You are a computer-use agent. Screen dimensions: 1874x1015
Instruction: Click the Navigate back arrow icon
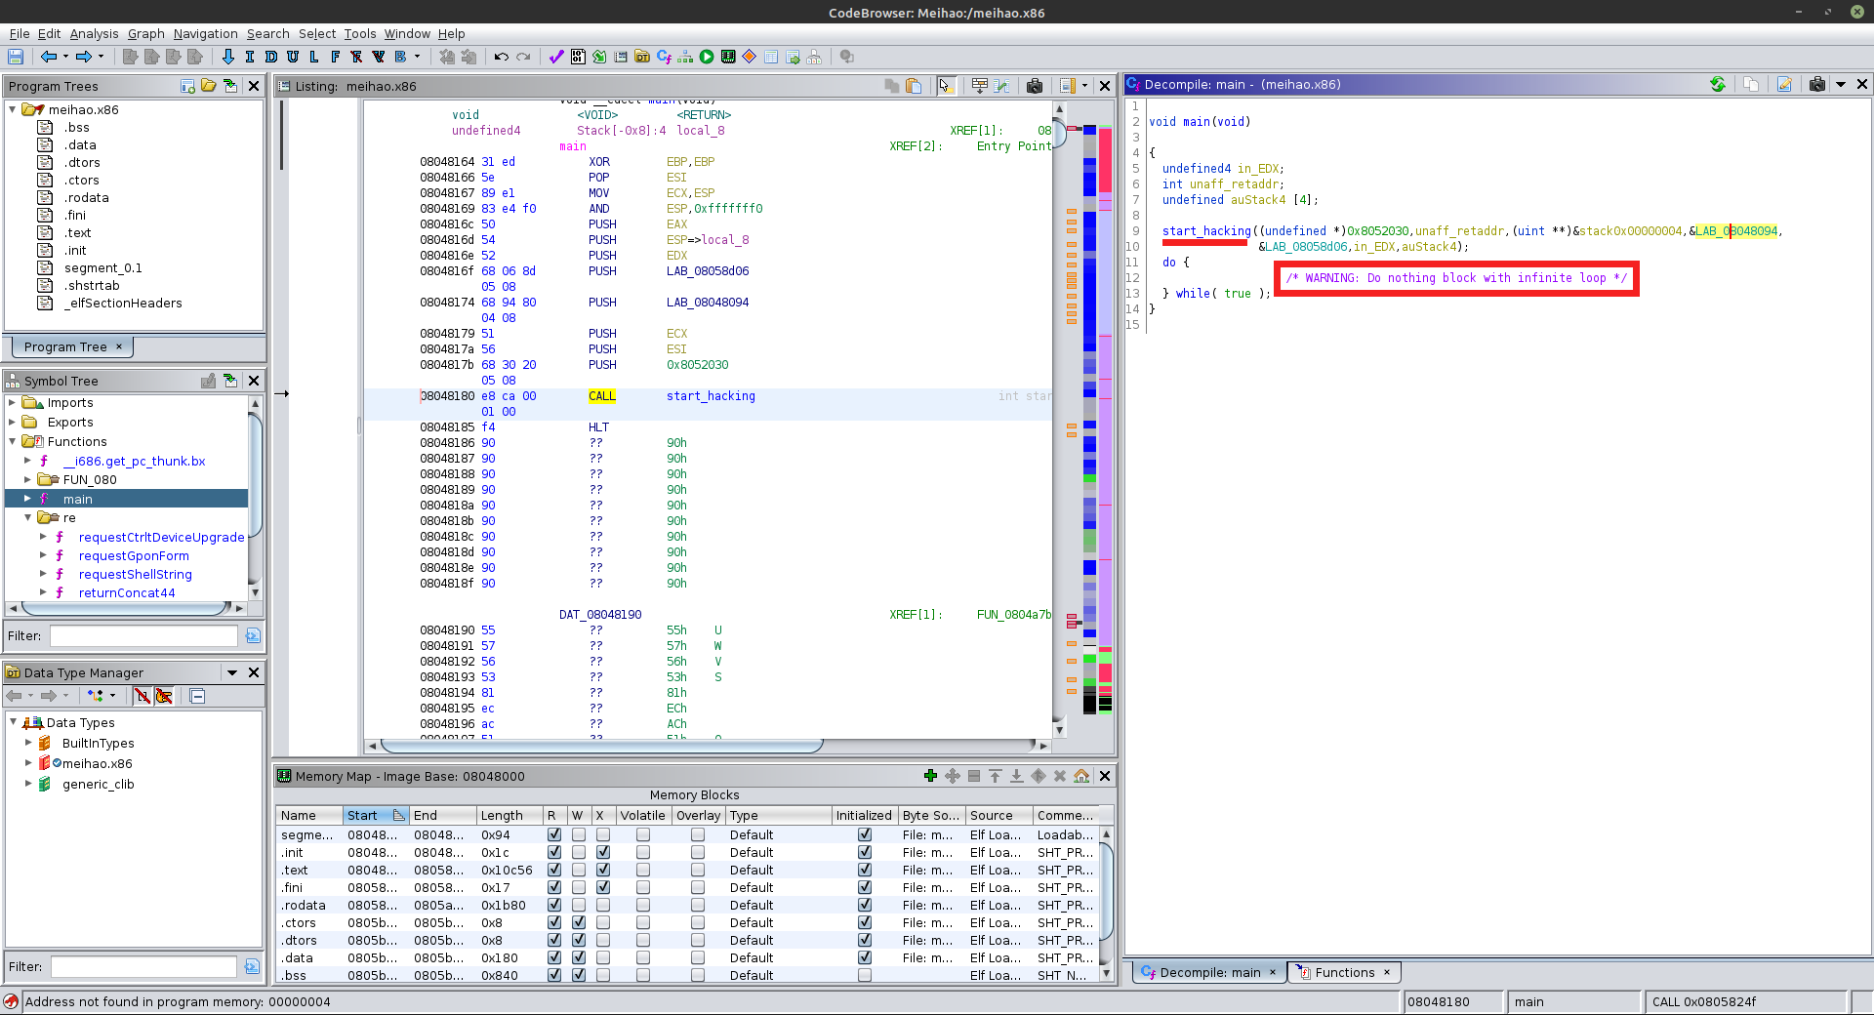48,57
